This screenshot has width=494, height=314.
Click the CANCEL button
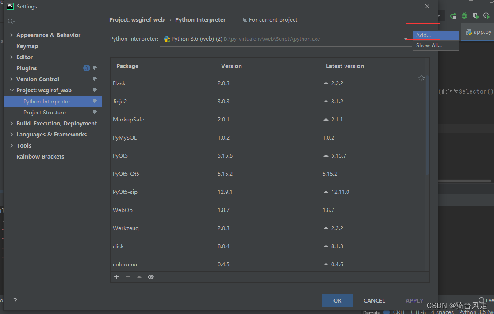click(x=374, y=300)
